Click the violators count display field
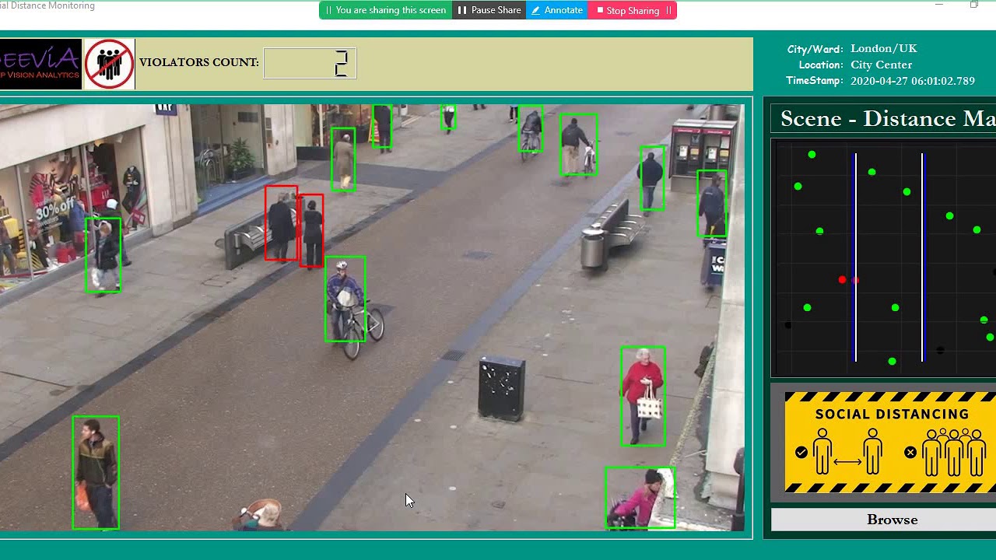 coord(310,64)
